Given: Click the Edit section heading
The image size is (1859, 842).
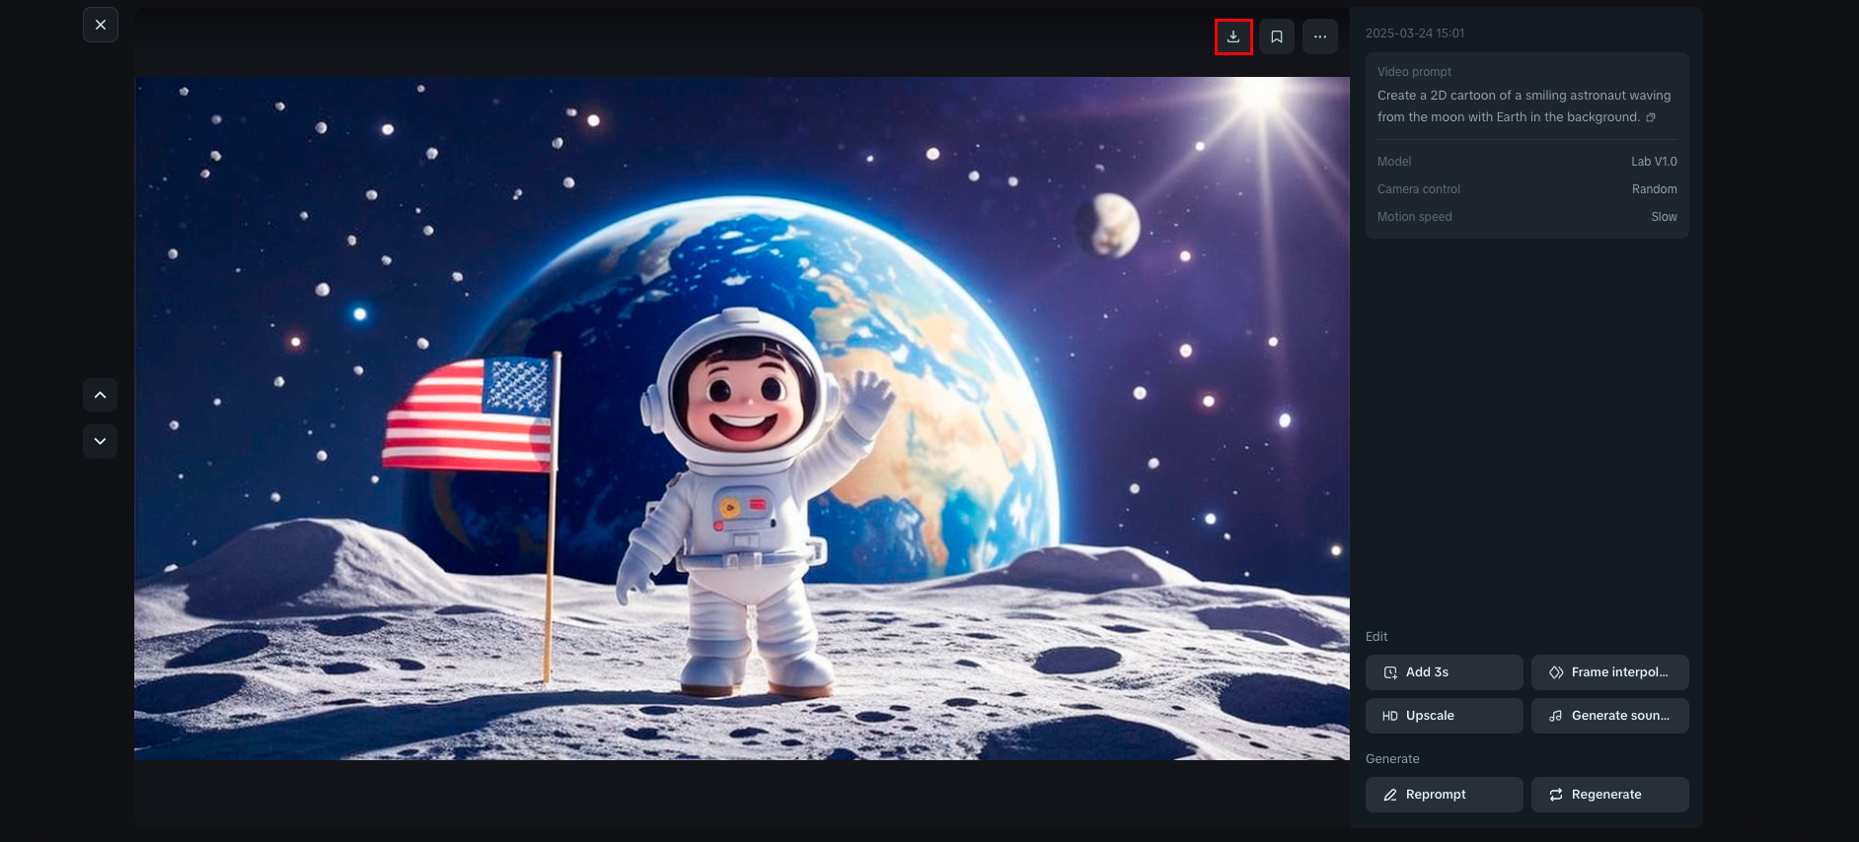Looking at the screenshot, I should [x=1376, y=637].
